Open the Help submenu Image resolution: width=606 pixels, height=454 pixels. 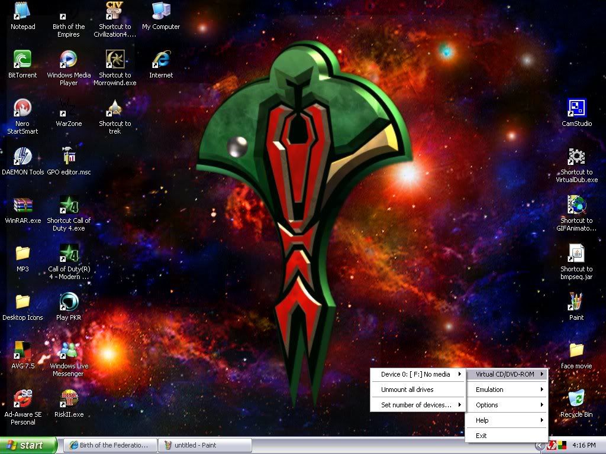click(x=507, y=420)
